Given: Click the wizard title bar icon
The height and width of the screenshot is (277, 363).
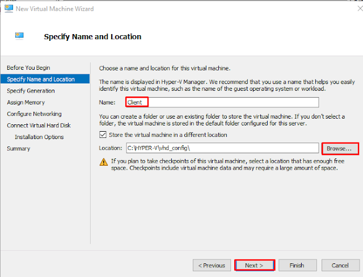Looking at the screenshot, I should coord(9,9).
